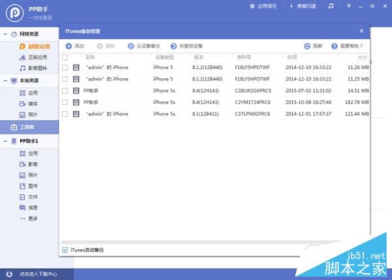Open 越狱应用 in the sidebar
Viewport: 392px width, 280px height.
pyautogui.click(x=35, y=46)
